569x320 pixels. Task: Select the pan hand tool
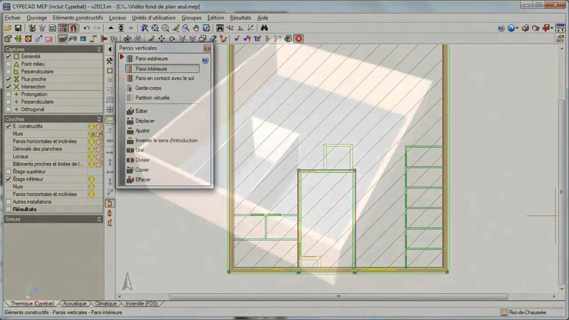(x=196, y=28)
